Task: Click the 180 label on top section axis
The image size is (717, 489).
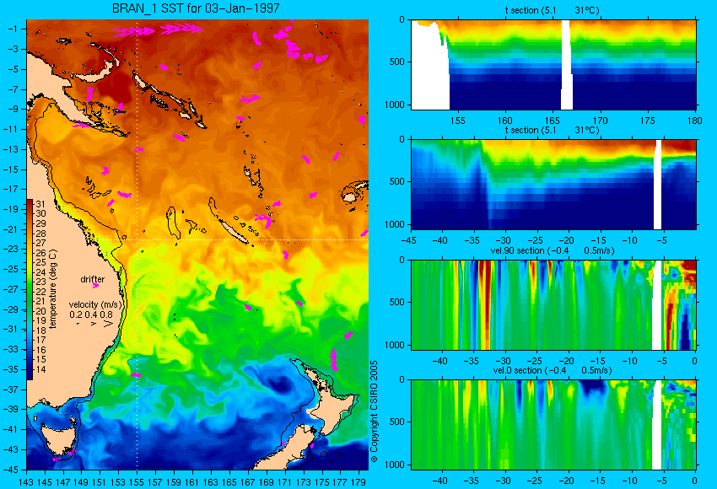Action: (x=695, y=121)
